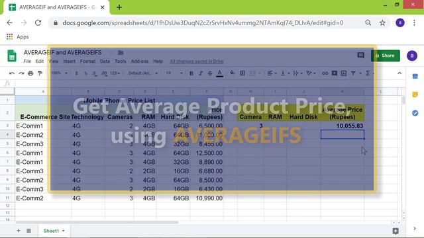The height and width of the screenshot is (238, 424).
Task: Open the text wrapping dropdown
Action: (297, 73)
